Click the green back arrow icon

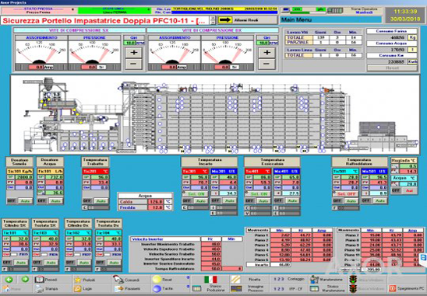pyautogui.click(x=9, y=280)
